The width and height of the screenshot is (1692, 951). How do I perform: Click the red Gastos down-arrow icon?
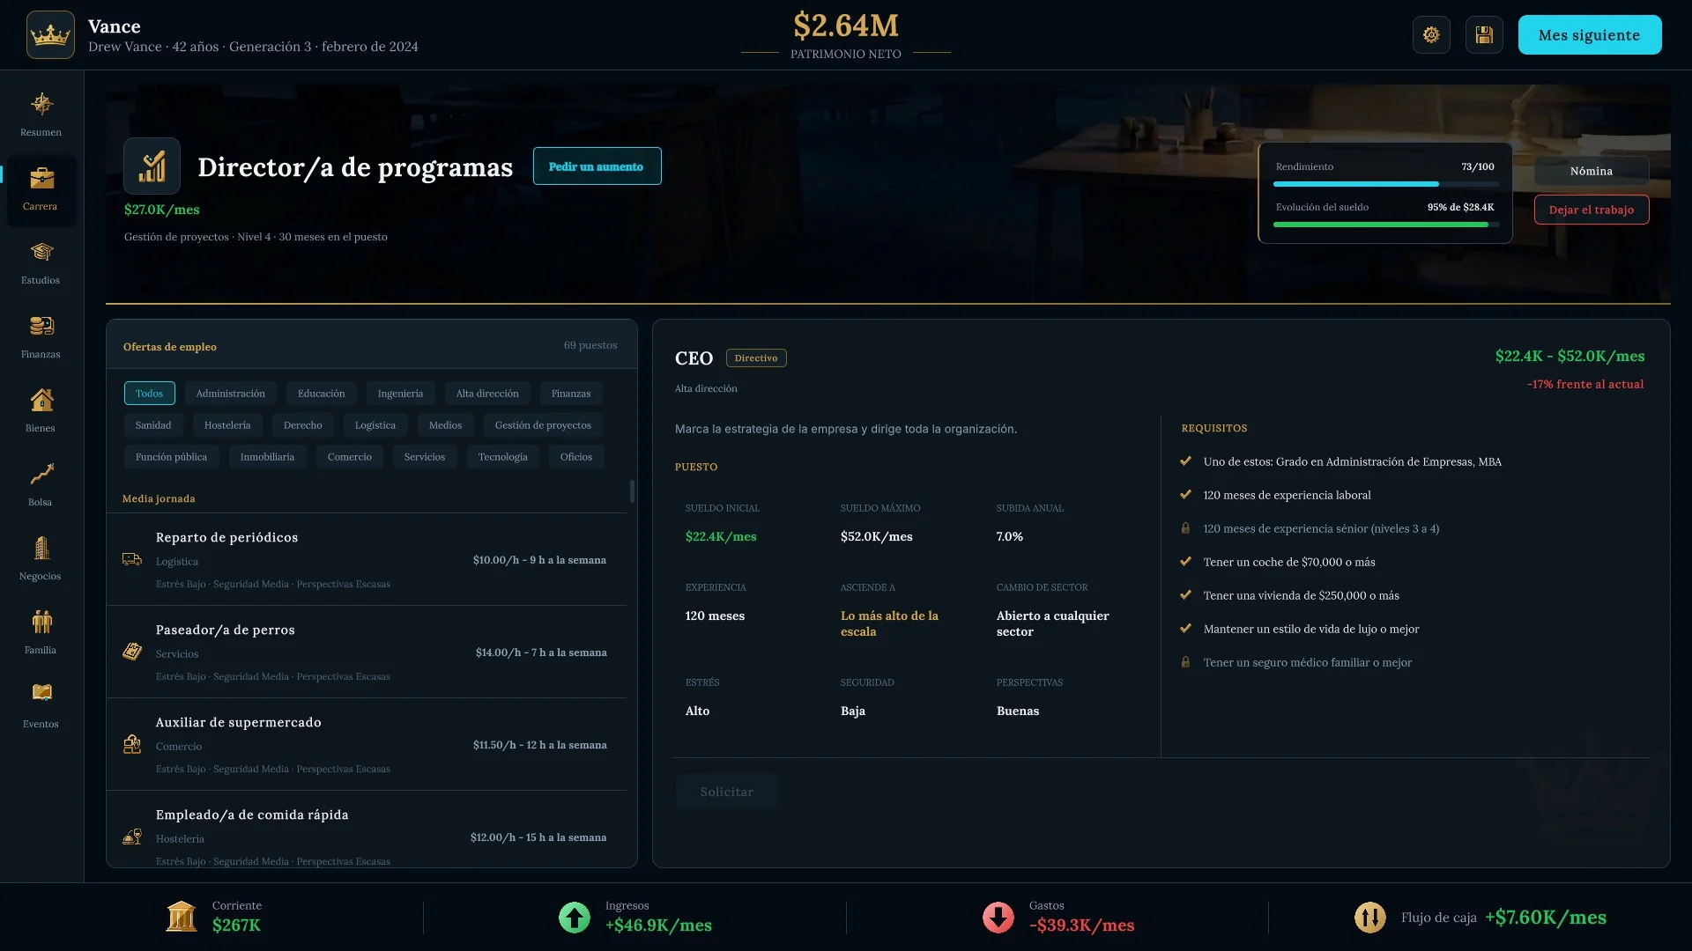[x=998, y=918]
